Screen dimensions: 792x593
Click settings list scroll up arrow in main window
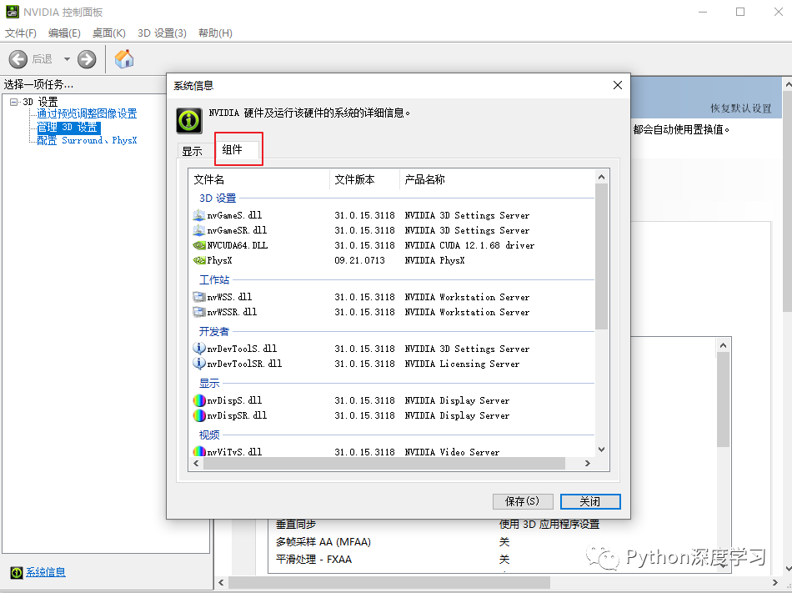click(724, 345)
